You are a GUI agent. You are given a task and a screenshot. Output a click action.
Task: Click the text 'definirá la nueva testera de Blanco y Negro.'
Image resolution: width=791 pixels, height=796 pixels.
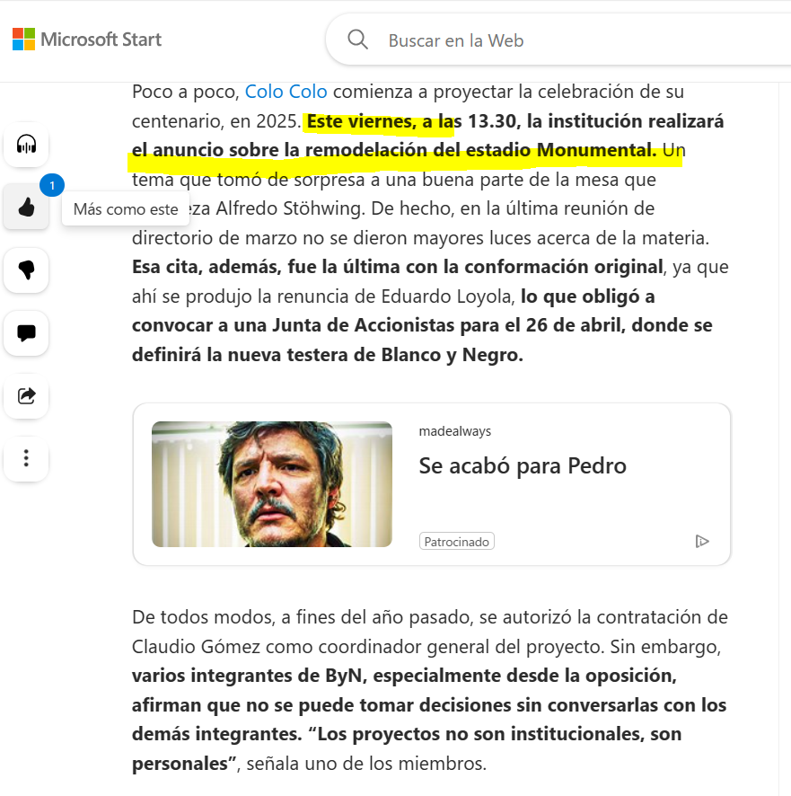tap(328, 355)
